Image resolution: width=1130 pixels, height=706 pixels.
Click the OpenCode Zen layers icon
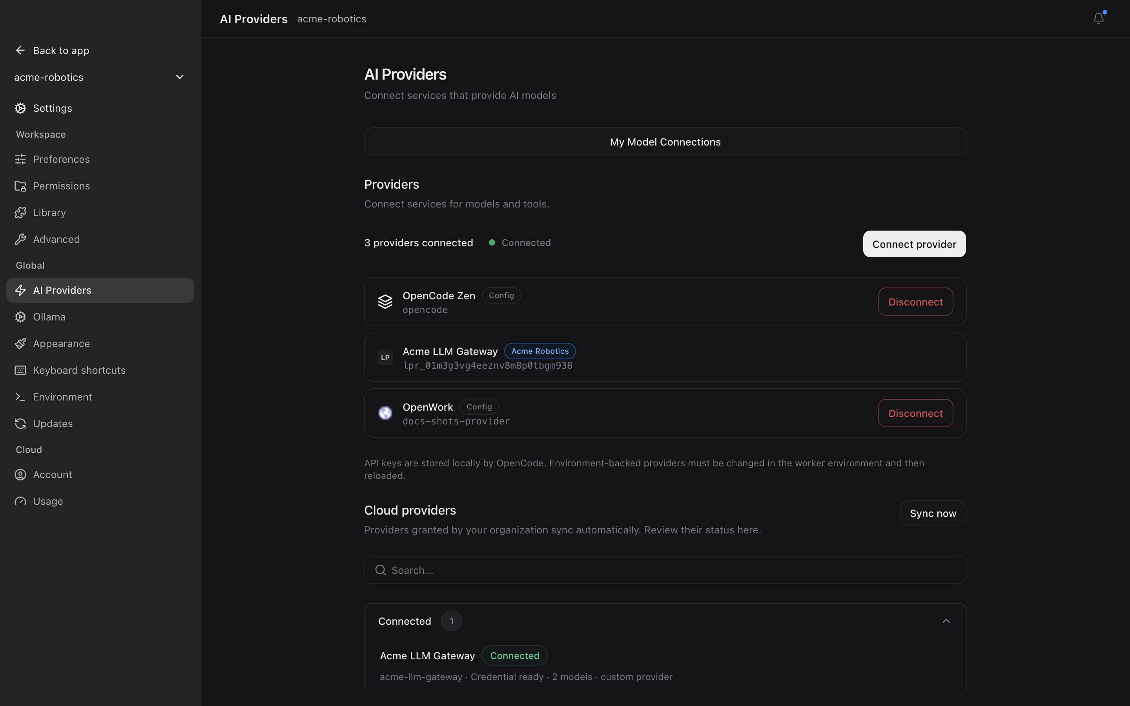point(385,302)
